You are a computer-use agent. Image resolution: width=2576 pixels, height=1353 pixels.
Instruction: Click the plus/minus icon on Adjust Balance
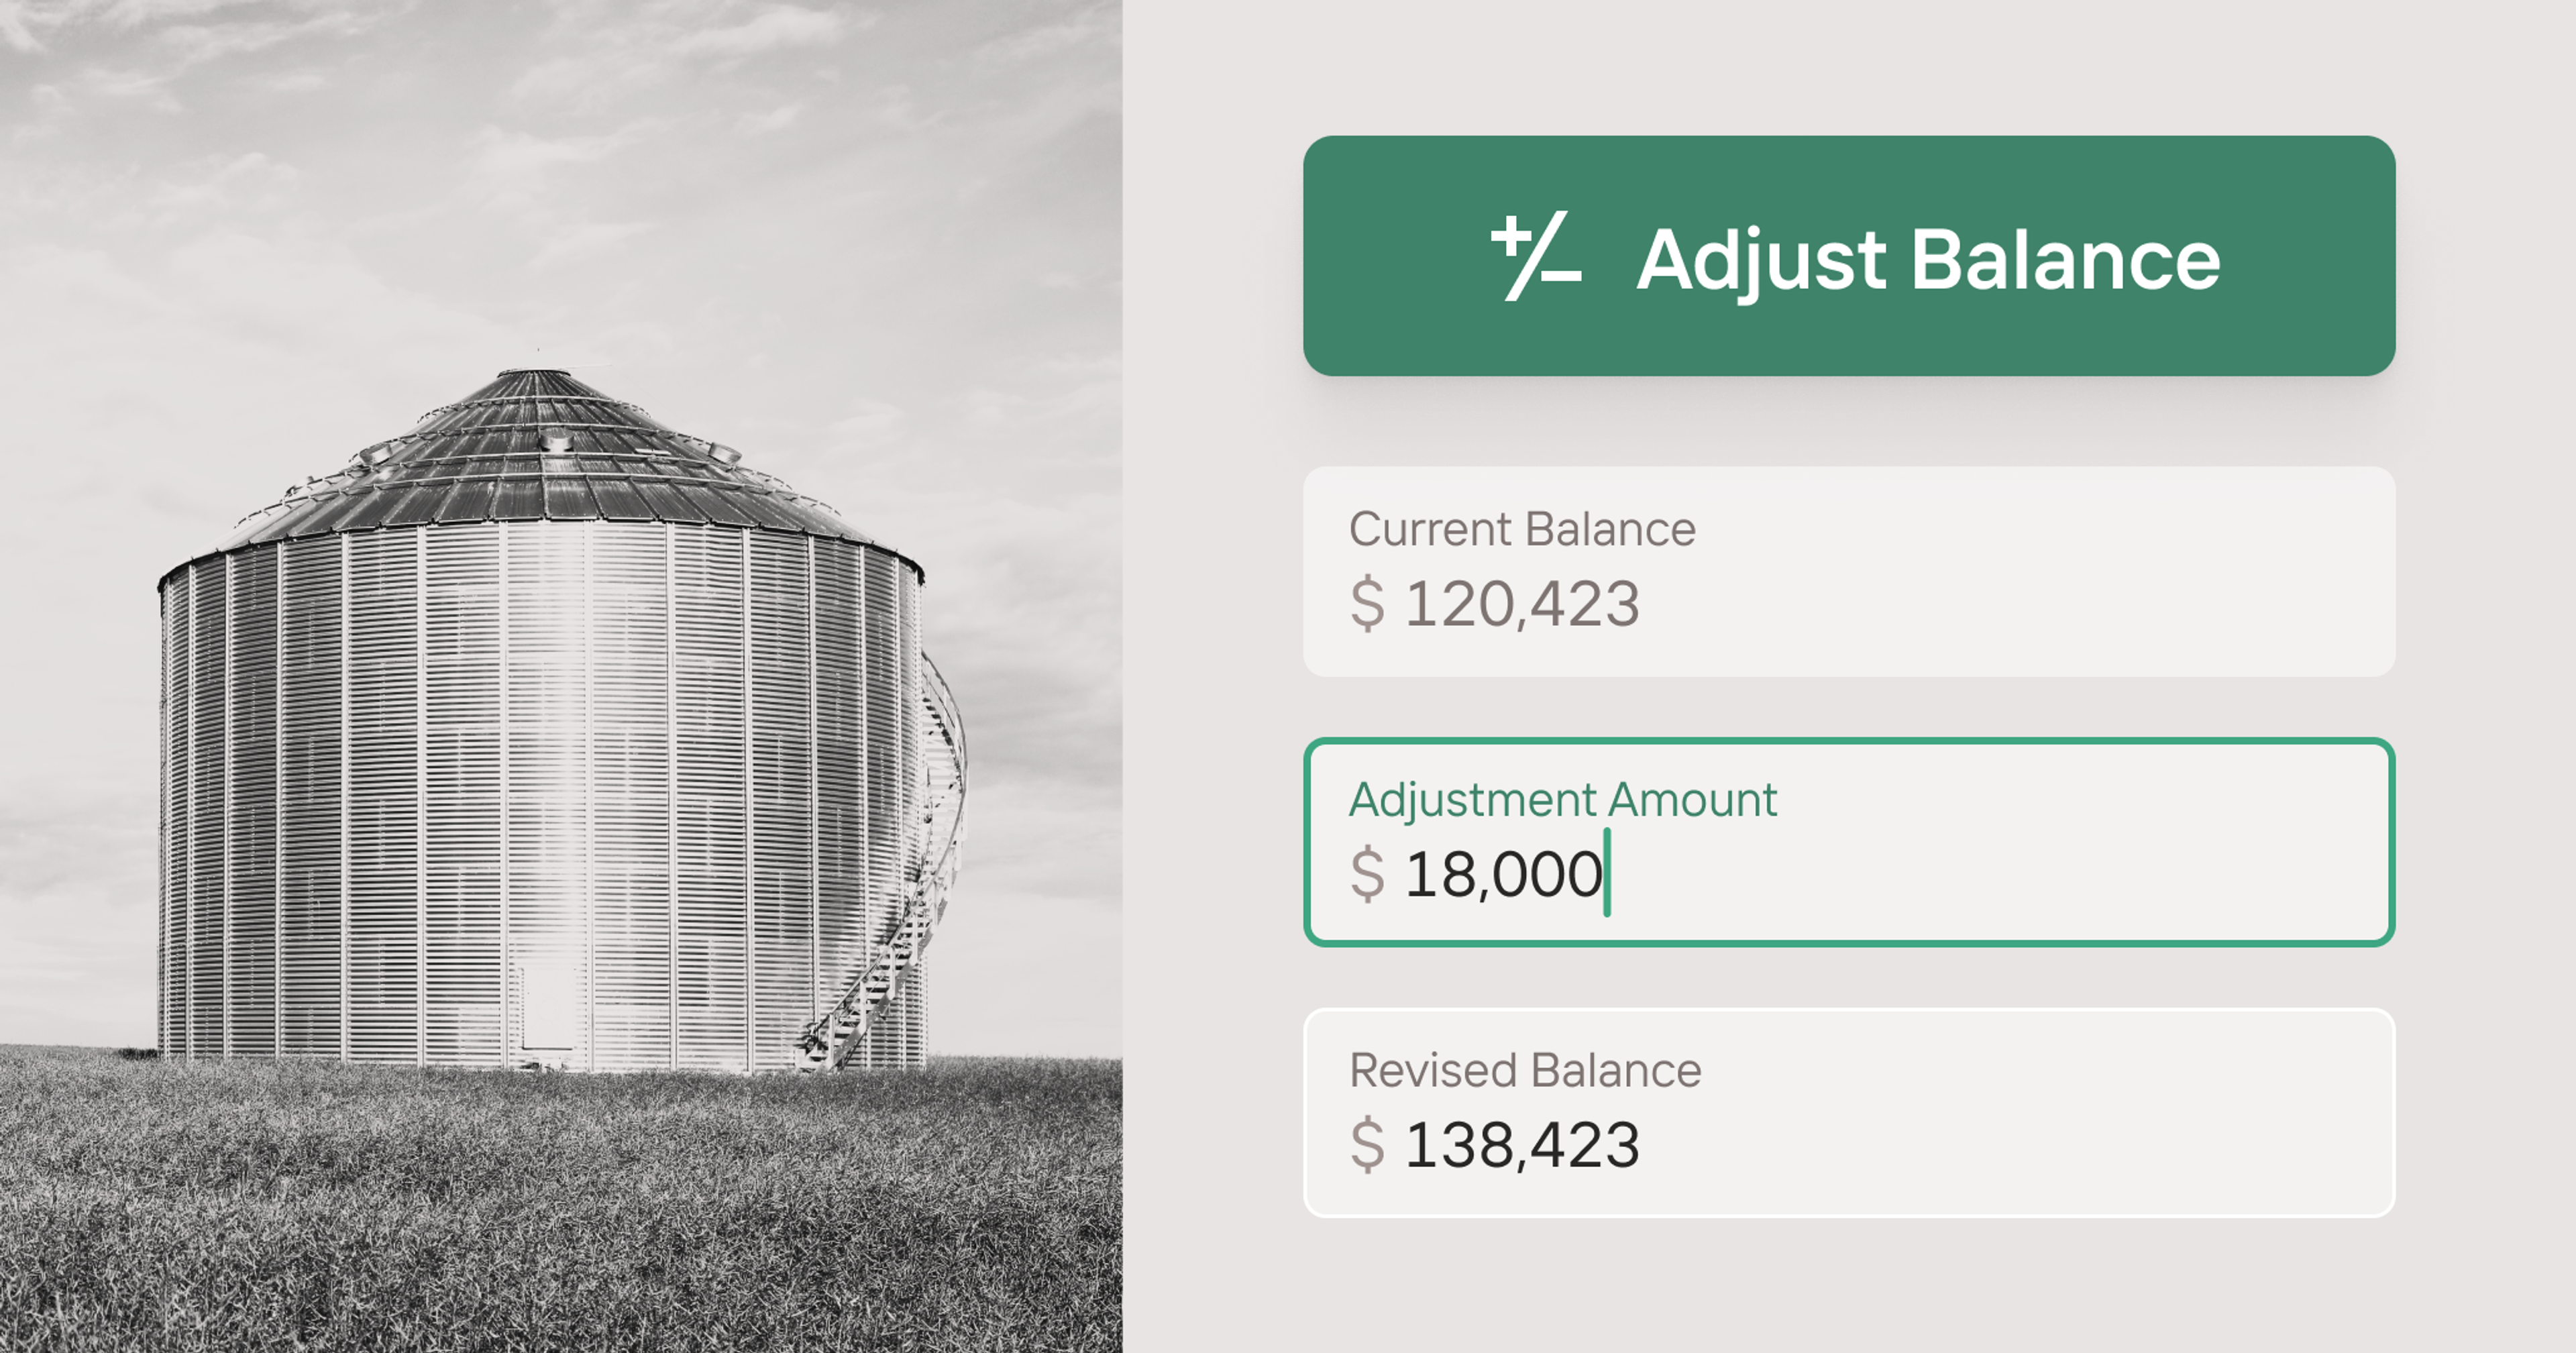1535,257
